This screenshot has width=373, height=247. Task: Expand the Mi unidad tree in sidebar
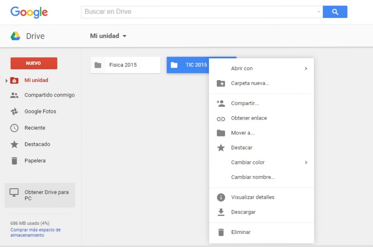click(x=7, y=80)
